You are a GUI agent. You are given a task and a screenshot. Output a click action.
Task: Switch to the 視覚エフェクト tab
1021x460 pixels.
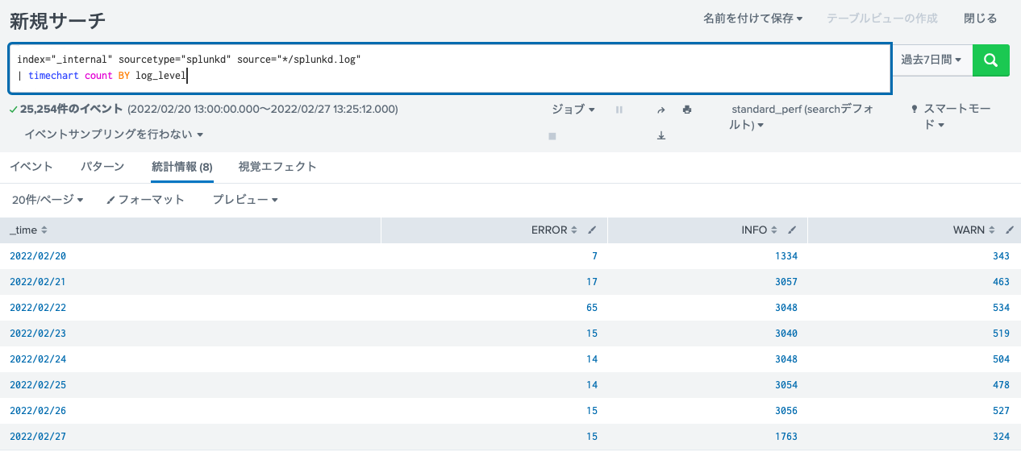click(277, 167)
